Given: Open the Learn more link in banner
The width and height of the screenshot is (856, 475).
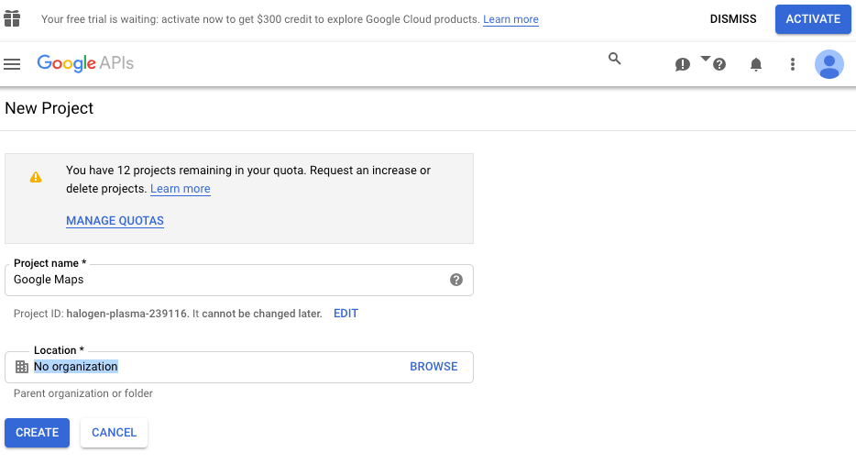Looking at the screenshot, I should [x=510, y=19].
